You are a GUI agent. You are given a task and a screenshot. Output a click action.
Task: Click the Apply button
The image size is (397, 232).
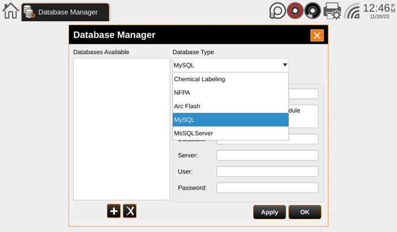(269, 212)
